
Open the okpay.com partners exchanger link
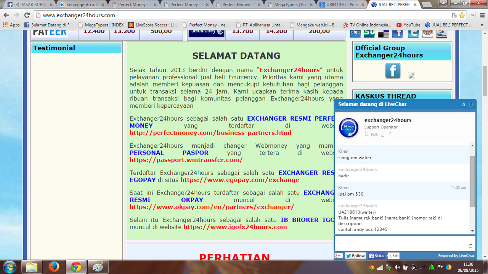(212, 207)
